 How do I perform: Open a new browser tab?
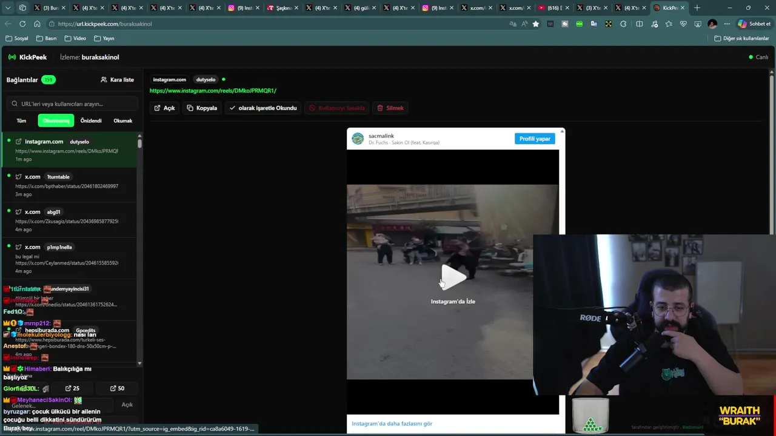coord(697,8)
